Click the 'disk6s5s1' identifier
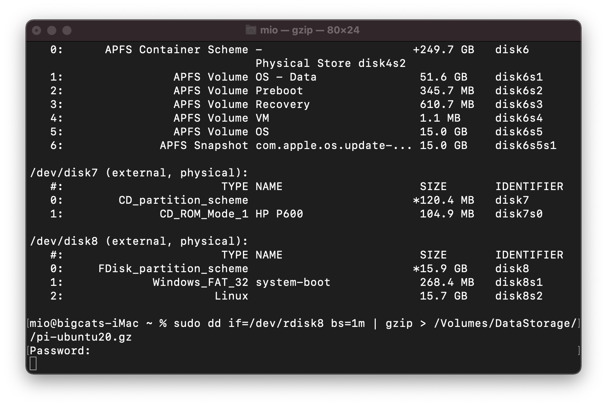The image size is (607, 406). point(526,145)
